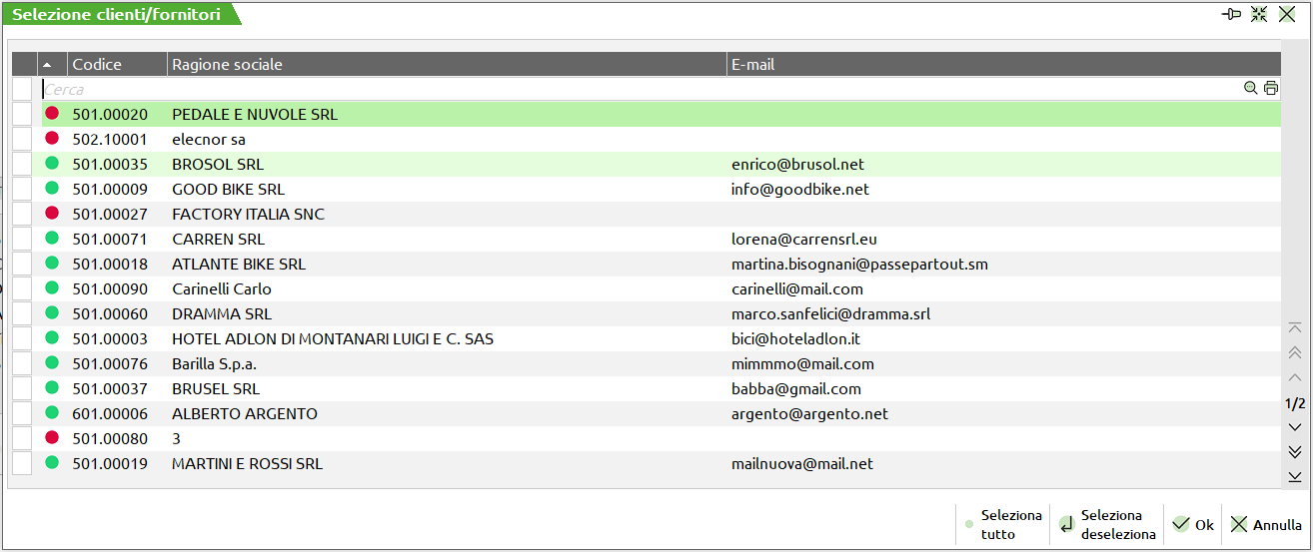Click red status dot for FACTORY ITALIA SNC

tap(52, 214)
